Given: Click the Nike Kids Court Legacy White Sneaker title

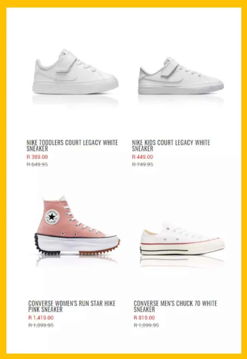Looking at the screenshot, I should click(x=171, y=146).
